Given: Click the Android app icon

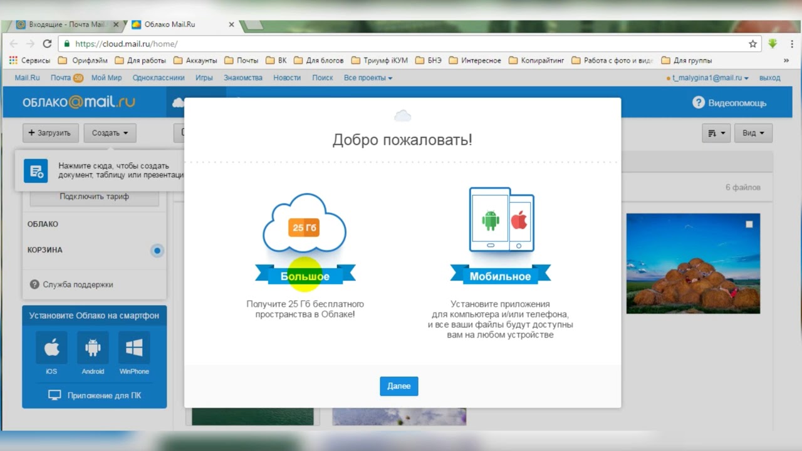Looking at the screenshot, I should tap(93, 348).
